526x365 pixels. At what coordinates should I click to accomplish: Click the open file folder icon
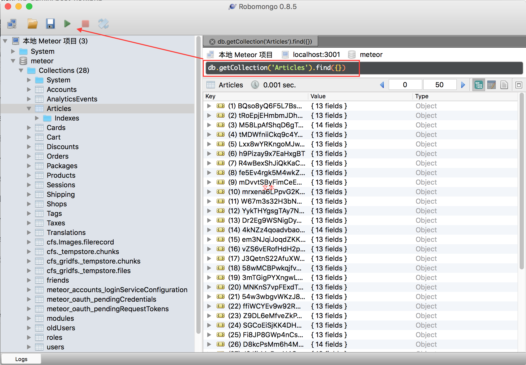(x=32, y=24)
